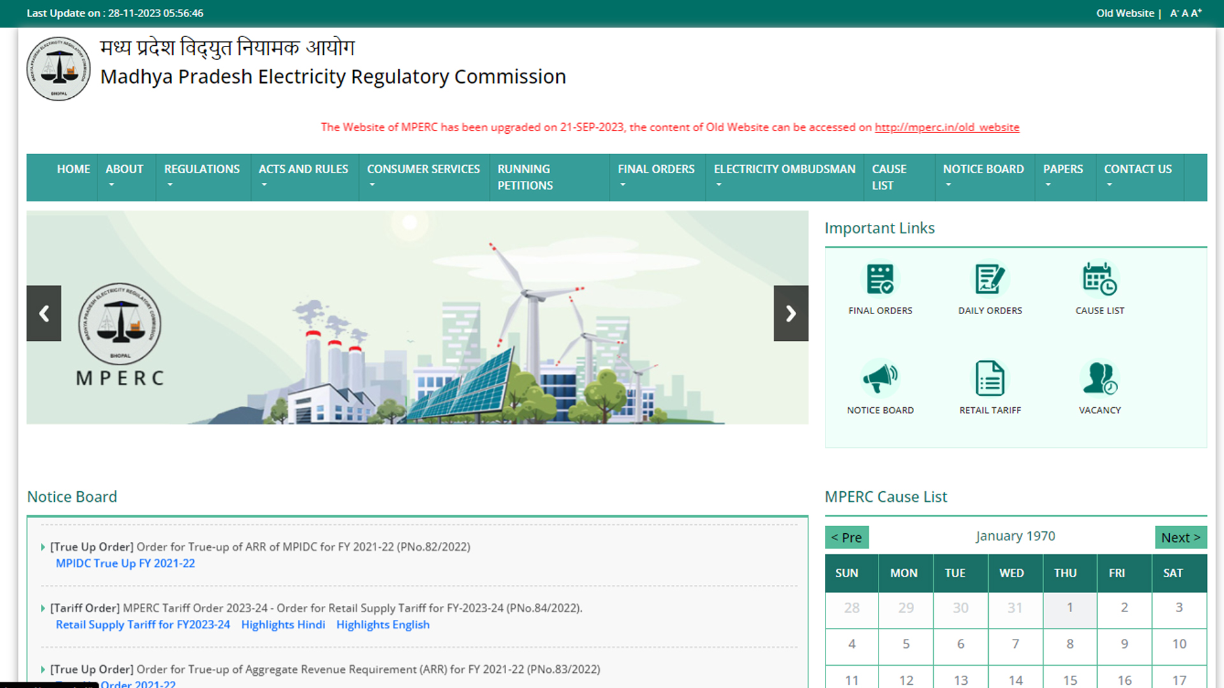Viewport: 1224px width, 688px height.
Task: Show the previous banner slide
Action: [44, 313]
